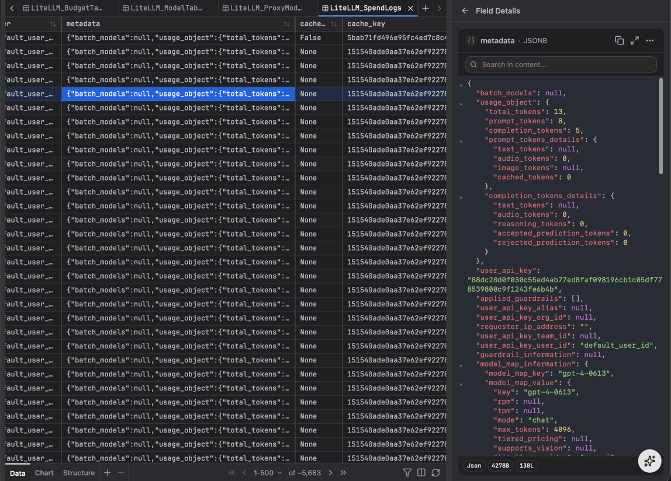Select the highlighted metadata cell

point(178,94)
